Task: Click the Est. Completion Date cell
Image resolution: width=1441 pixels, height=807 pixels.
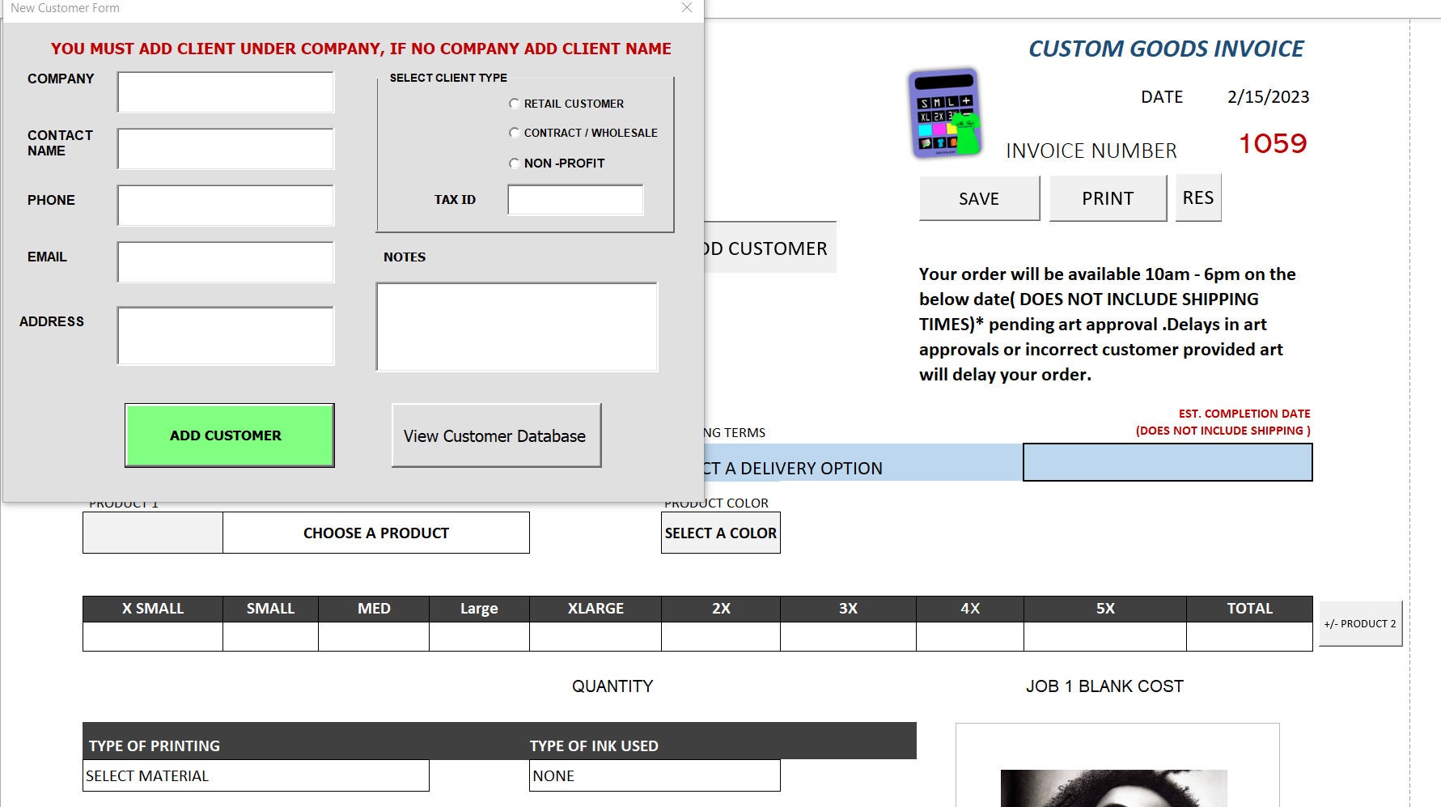Action: pos(1168,463)
